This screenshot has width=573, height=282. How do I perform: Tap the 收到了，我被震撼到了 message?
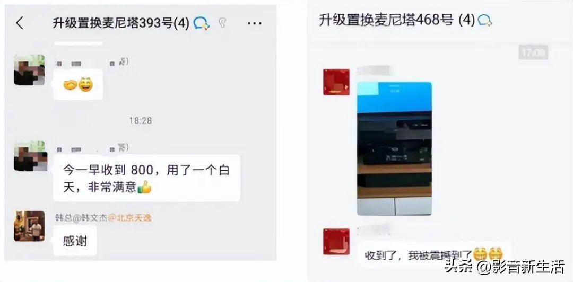pos(434,254)
